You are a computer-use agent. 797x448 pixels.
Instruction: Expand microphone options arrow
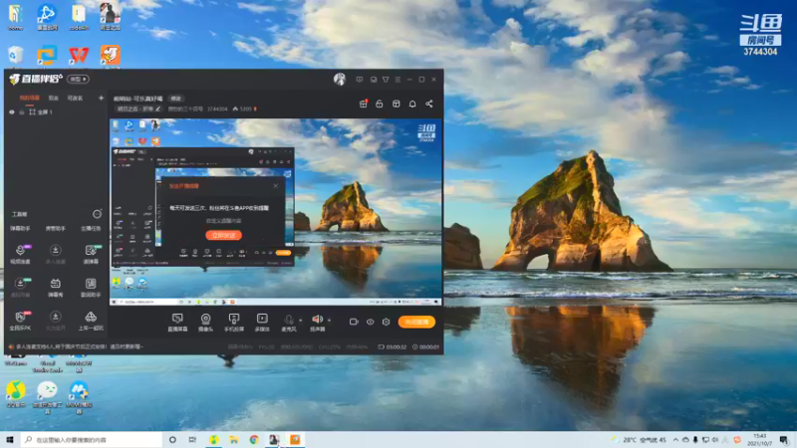[301, 321]
